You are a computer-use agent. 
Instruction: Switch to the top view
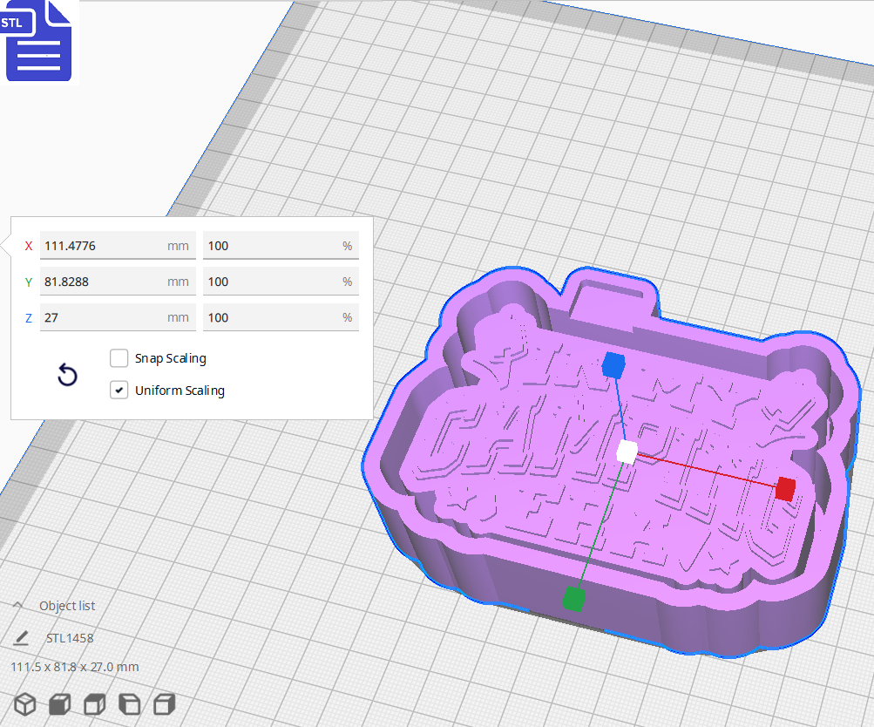click(94, 703)
